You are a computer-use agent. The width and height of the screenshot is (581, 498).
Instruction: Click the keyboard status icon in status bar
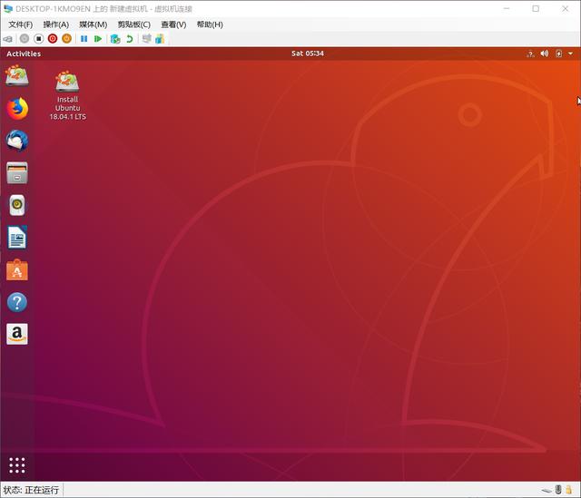click(x=547, y=491)
